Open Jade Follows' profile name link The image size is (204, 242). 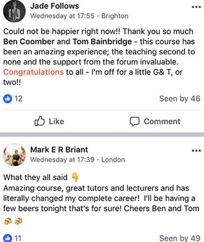[x=55, y=6]
